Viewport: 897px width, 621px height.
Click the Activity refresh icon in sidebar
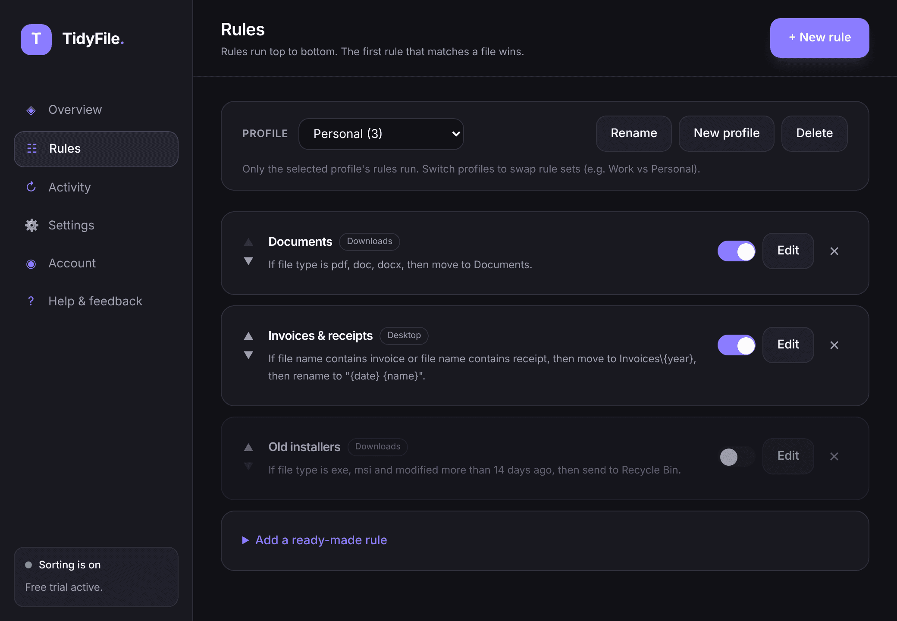pyautogui.click(x=31, y=187)
